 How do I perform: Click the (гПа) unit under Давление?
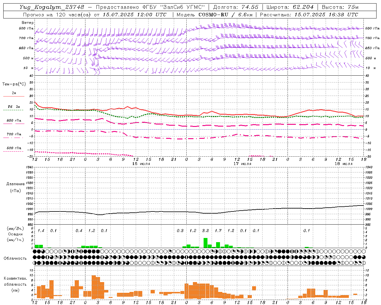(x=15, y=191)
